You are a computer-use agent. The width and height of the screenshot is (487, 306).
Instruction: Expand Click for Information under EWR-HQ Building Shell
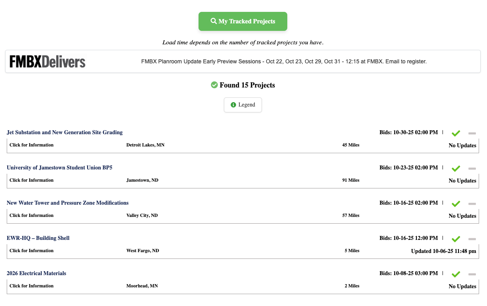pos(31,251)
